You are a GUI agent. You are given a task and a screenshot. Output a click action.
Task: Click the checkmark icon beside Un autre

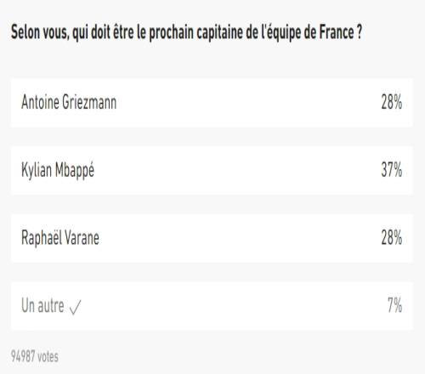tap(75, 308)
